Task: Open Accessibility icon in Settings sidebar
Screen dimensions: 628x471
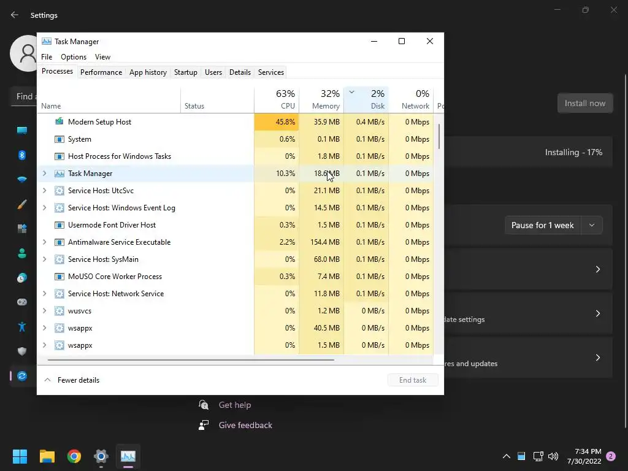Action: click(22, 327)
